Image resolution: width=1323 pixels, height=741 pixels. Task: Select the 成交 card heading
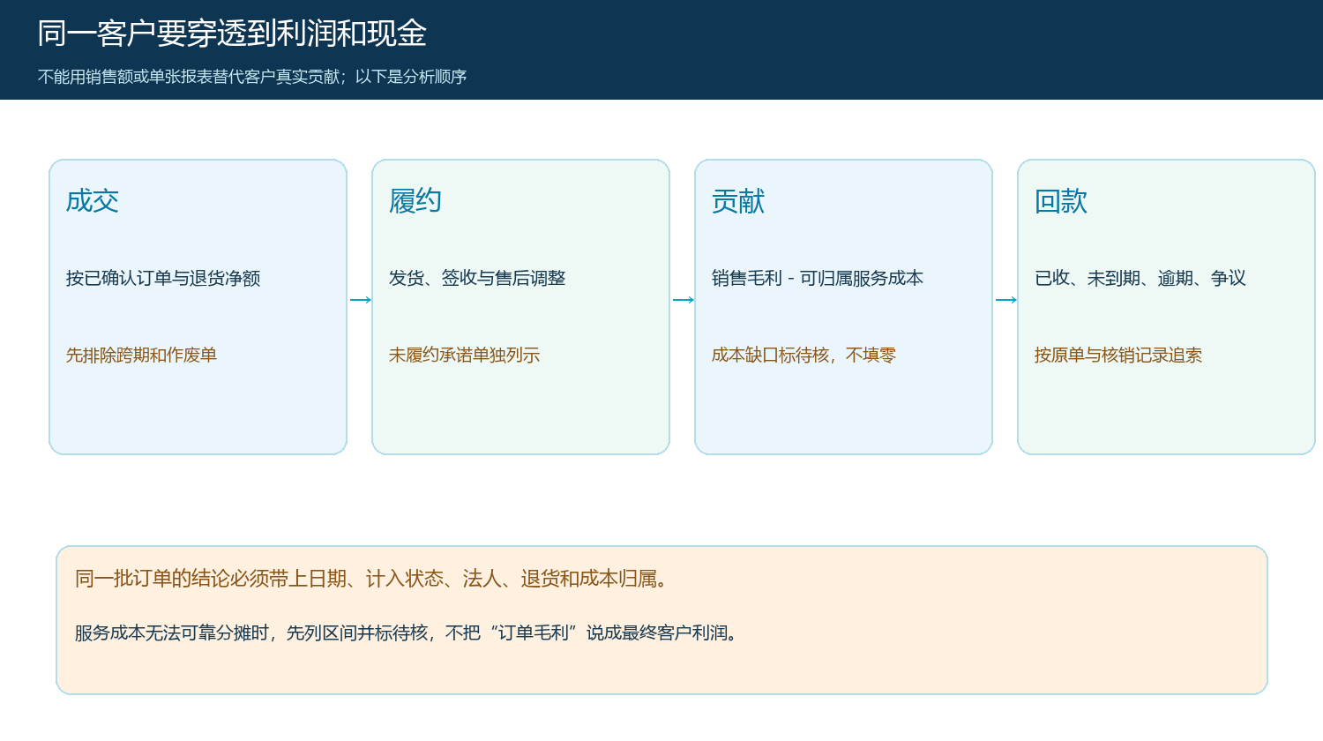(x=93, y=201)
